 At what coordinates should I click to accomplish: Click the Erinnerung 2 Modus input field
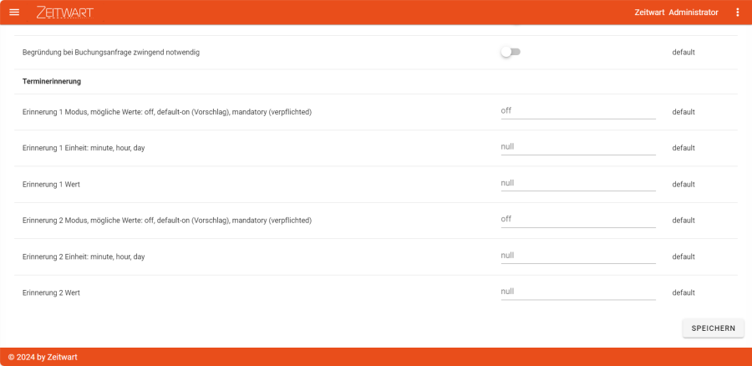click(x=577, y=219)
